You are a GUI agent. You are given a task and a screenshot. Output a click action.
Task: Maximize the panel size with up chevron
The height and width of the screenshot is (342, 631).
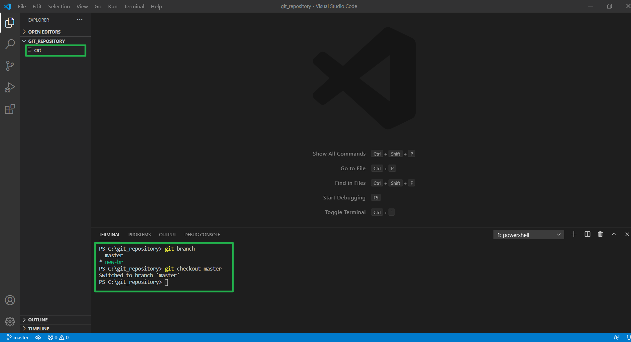click(x=614, y=234)
